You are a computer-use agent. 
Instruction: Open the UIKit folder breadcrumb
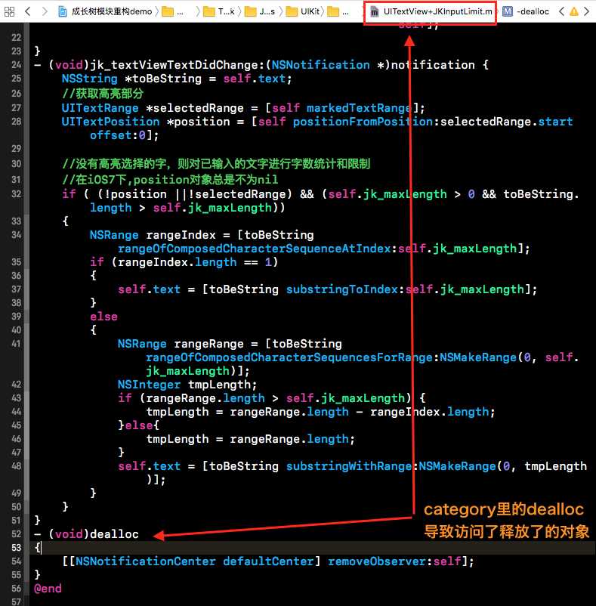point(310,11)
